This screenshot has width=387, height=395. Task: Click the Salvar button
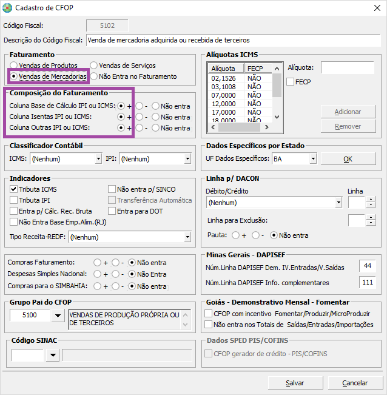[295, 383]
